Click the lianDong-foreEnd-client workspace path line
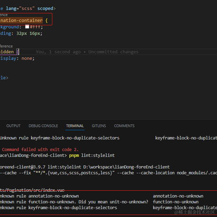This screenshot has height=217, width=217. (x=85, y=167)
